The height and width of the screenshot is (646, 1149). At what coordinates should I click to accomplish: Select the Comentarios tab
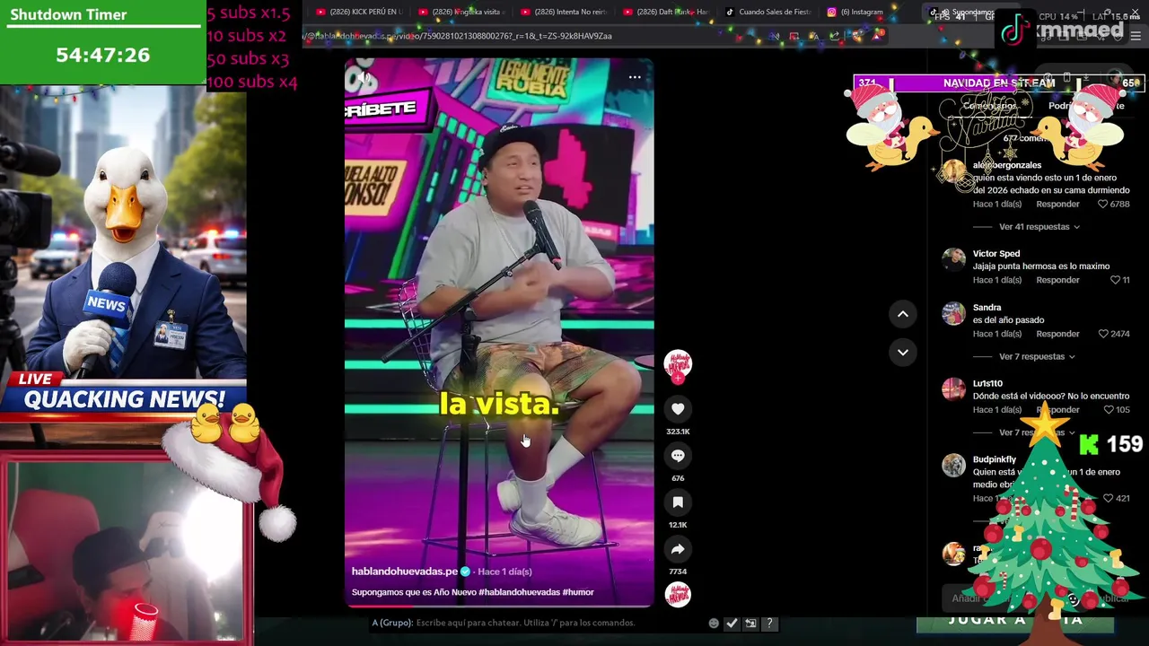(x=989, y=106)
